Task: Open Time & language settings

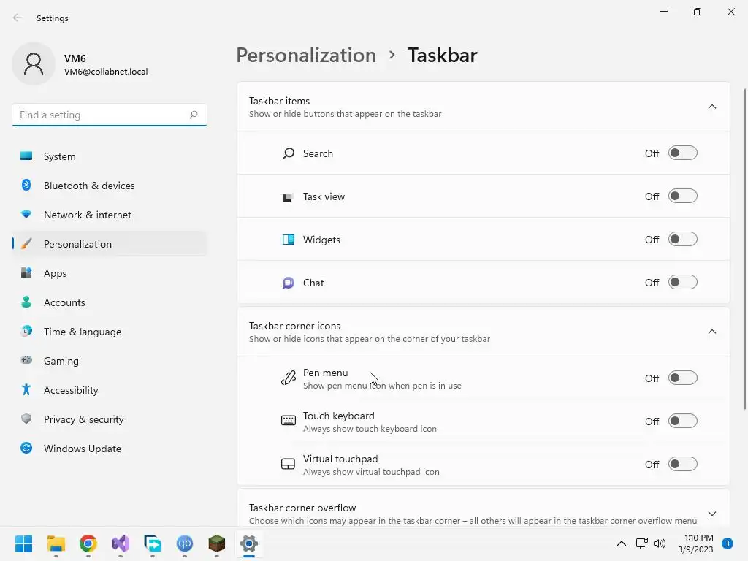Action: pos(110,332)
